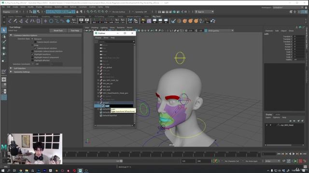Open the Deform menu

73,7
